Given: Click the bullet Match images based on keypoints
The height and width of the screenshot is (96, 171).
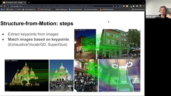Looking at the screenshot, I should coord(38,39).
